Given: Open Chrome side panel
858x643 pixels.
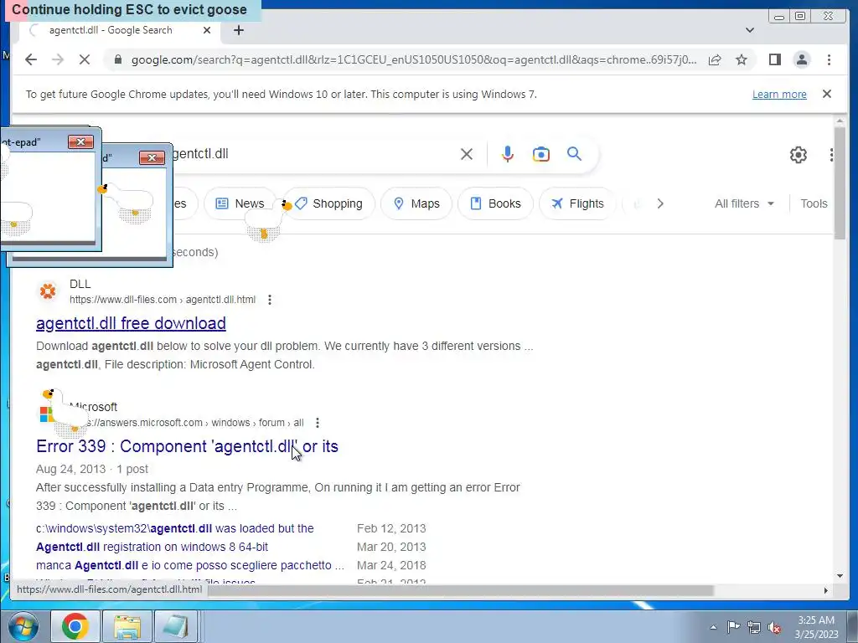Looking at the screenshot, I should click(775, 59).
